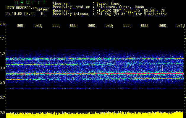Click the 0.9 frequency axis label
The image size is (186, 118).
pos(2,68)
